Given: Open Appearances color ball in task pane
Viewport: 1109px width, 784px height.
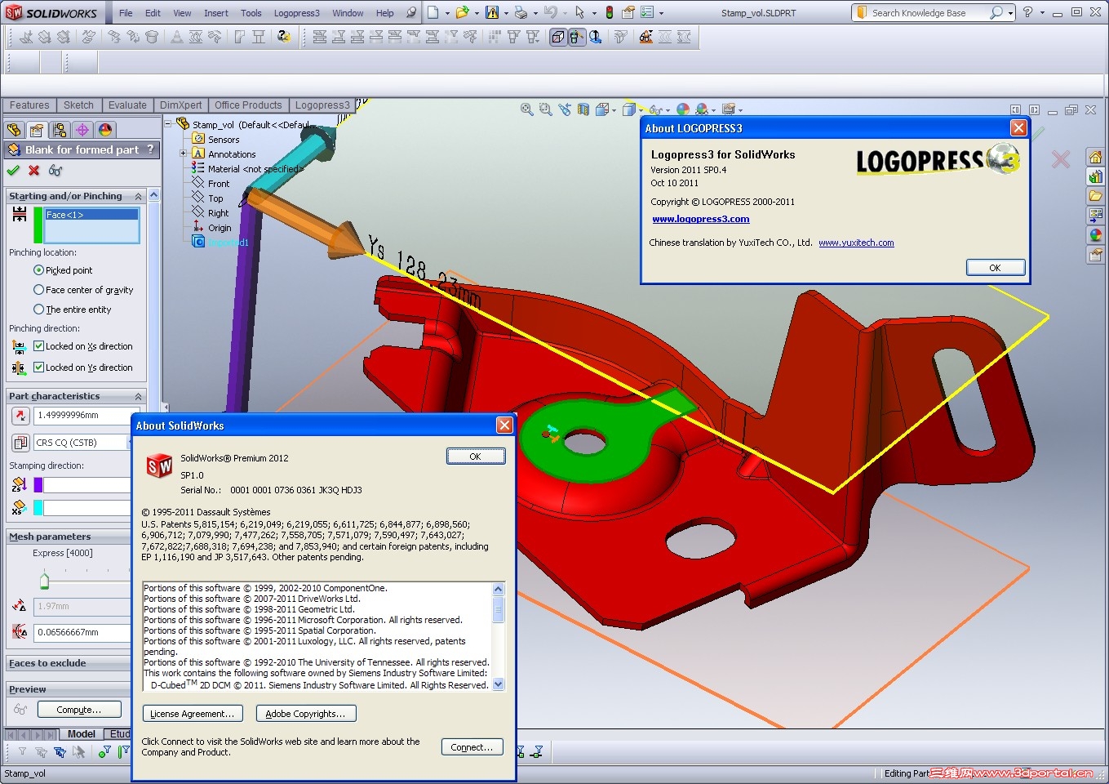Looking at the screenshot, I should point(1095,235).
